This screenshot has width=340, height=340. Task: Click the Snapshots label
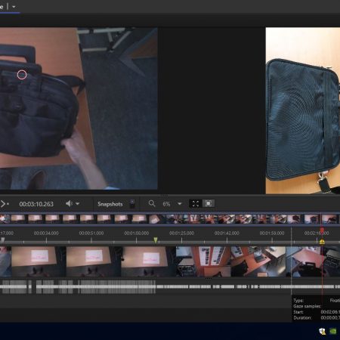[110, 204]
